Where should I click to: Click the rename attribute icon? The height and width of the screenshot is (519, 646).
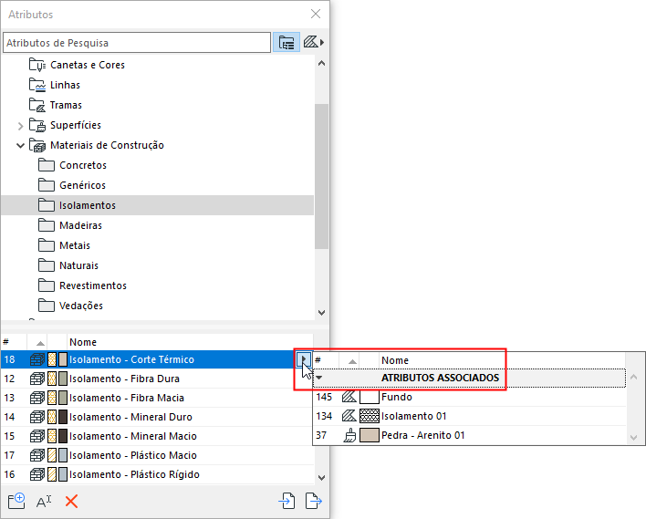(44, 502)
